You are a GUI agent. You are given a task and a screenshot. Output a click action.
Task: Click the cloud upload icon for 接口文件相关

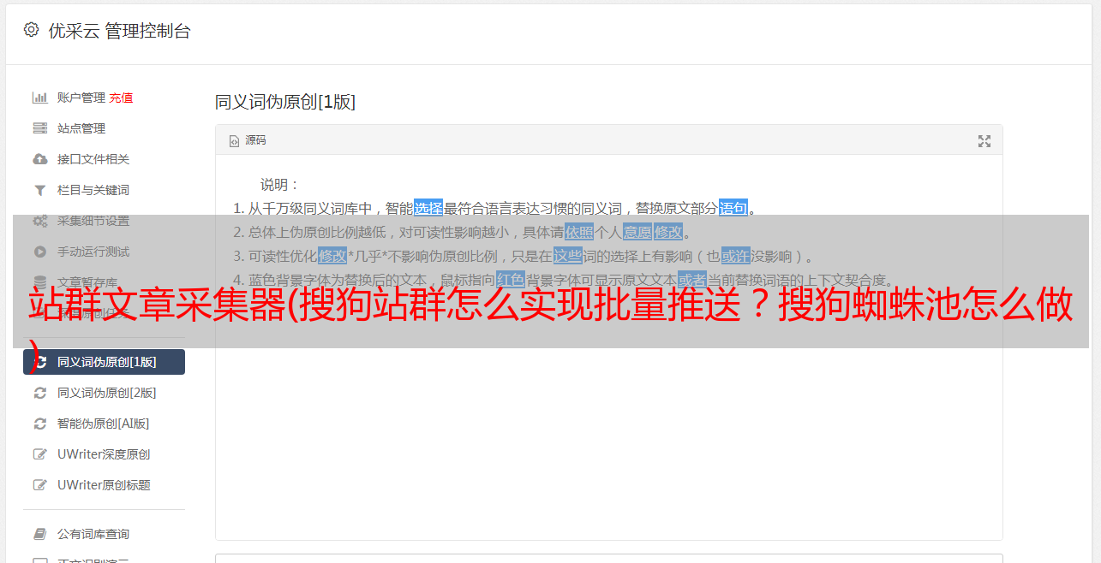[x=39, y=159]
